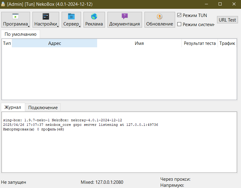Open the Настройки settings button

coord(46,20)
